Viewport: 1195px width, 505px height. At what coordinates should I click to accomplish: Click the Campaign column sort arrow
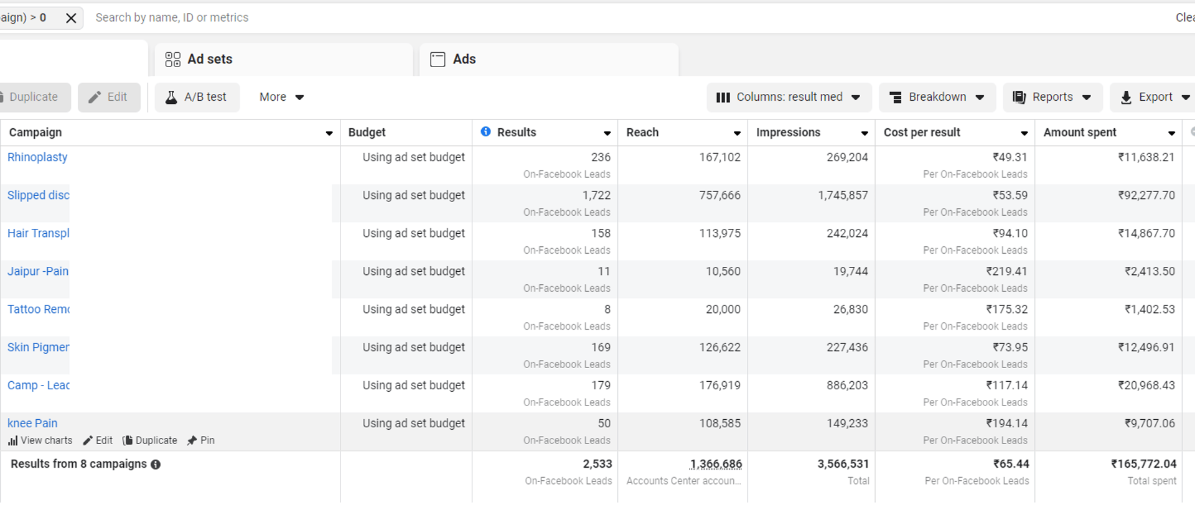pyautogui.click(x=329, y=133)
